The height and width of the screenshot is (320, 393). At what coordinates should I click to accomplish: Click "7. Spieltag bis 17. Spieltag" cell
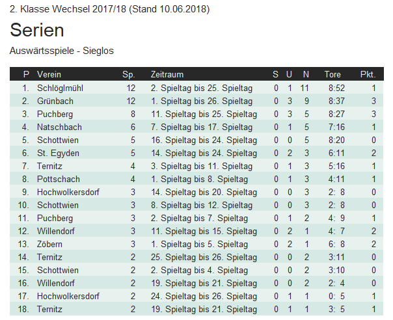click(201, 127)
